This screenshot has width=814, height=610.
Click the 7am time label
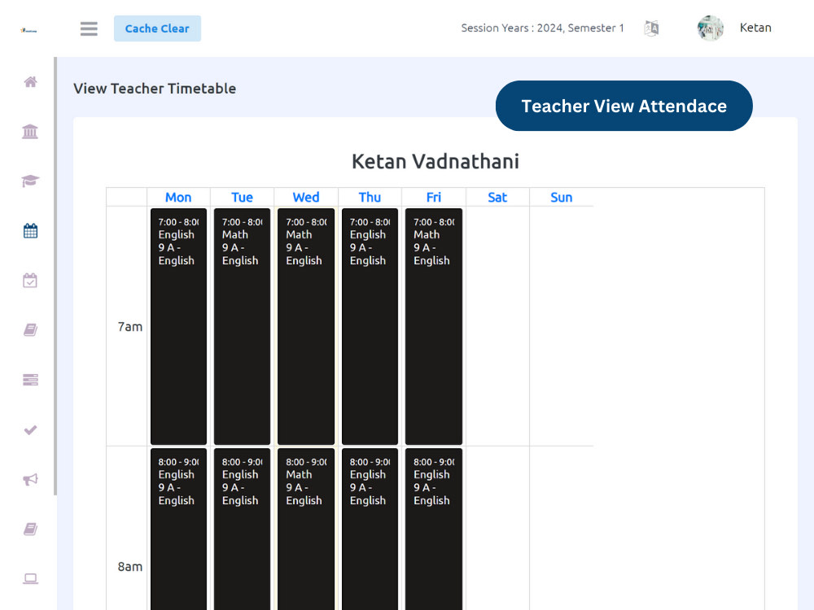click(129, 327)
